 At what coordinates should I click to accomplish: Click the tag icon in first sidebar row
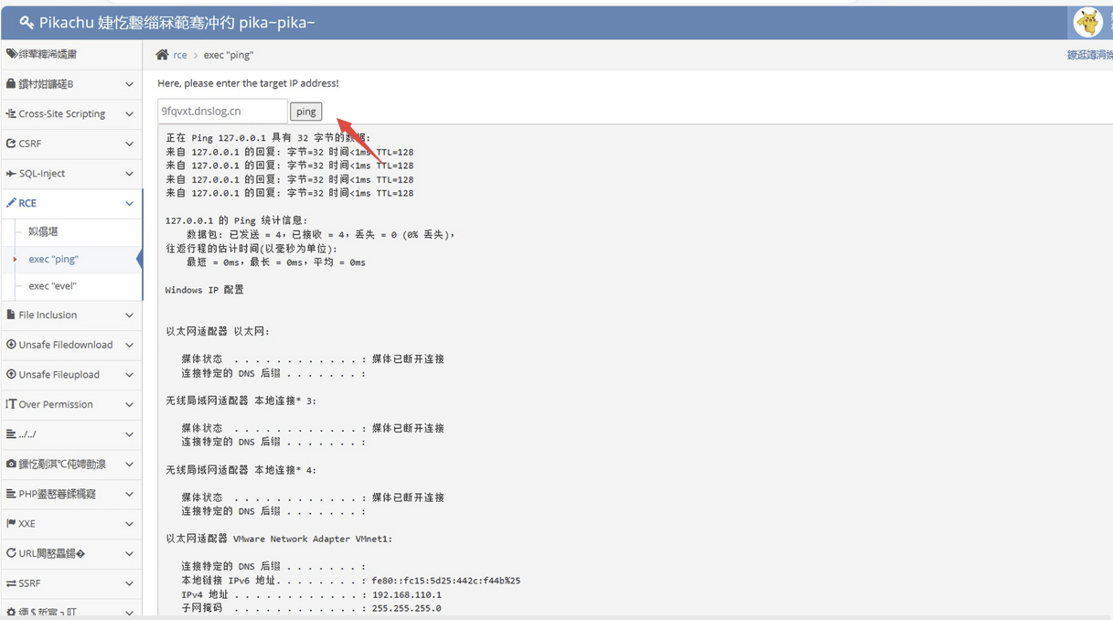pos(11,54)
